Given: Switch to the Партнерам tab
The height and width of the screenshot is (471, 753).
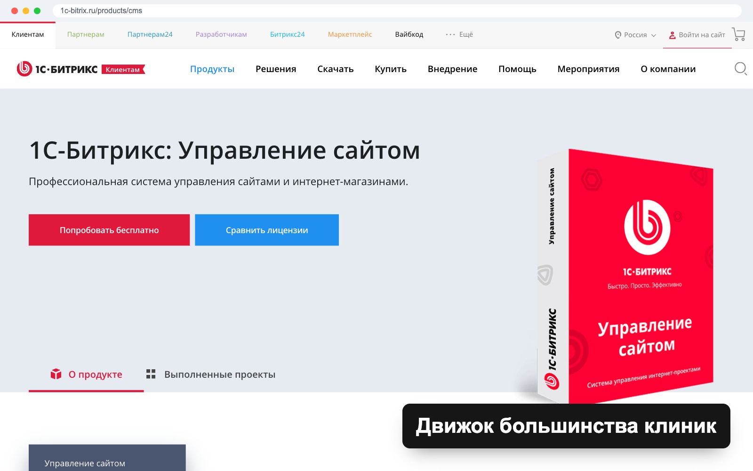Looking at the screenshot, I should 86,34.
